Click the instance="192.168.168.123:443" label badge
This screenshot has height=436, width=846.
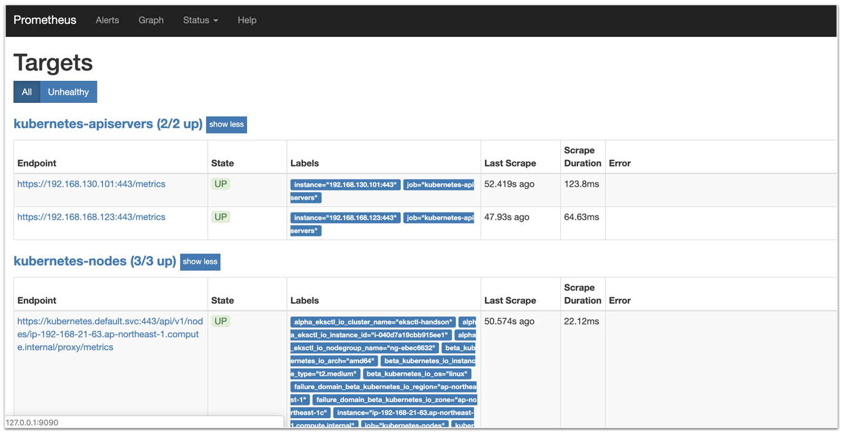pyautogui.click(x=345, y=218)
